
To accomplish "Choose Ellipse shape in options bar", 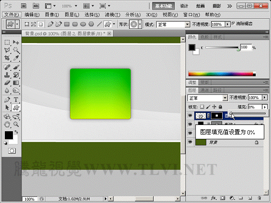I will [83, 24].
